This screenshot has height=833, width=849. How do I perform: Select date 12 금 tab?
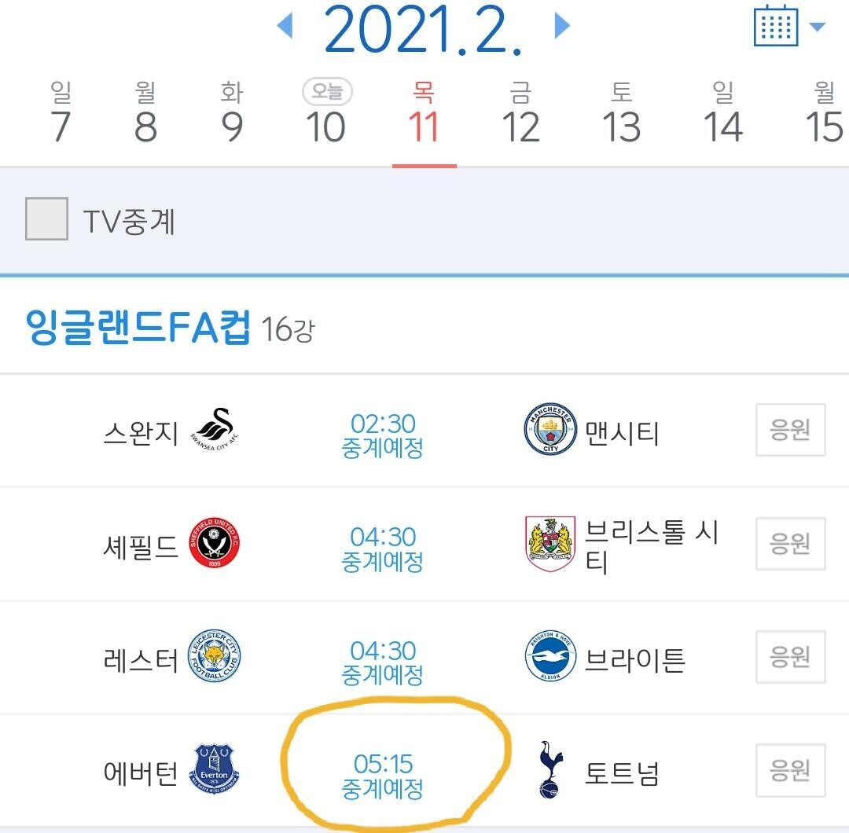[x=520, y=115]
